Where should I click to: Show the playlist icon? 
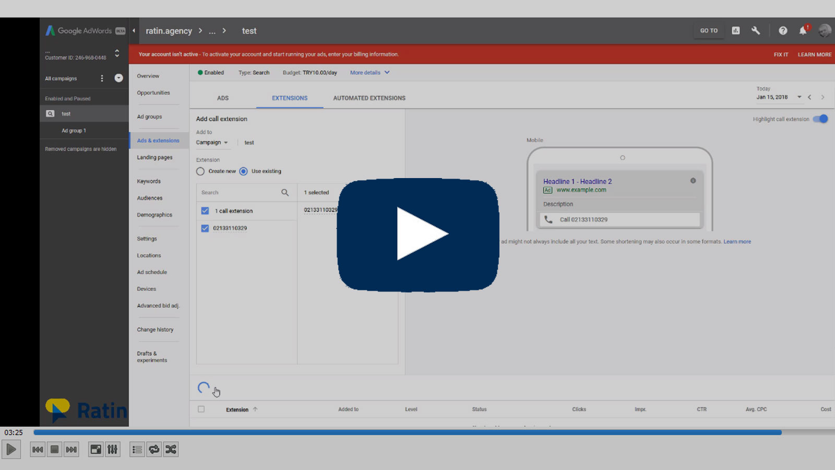coord(137,450)
